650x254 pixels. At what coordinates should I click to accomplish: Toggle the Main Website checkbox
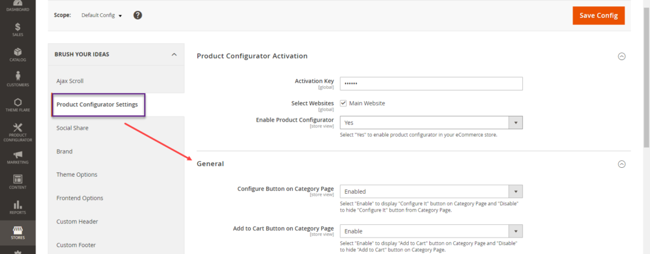343,103
